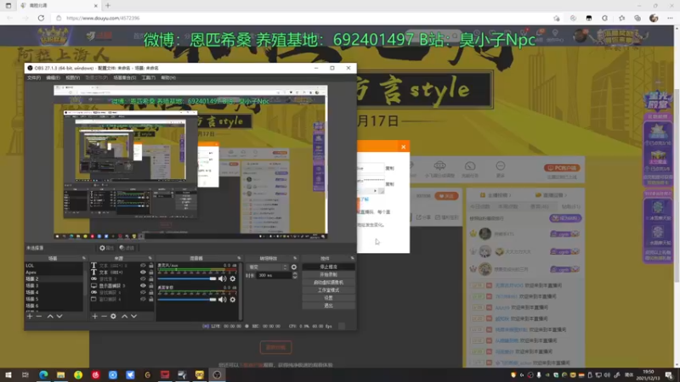Open settings gear of first mixer channel
Viewport: 680px width, 382px height.
pyautogui.click(x=233, y=279)
